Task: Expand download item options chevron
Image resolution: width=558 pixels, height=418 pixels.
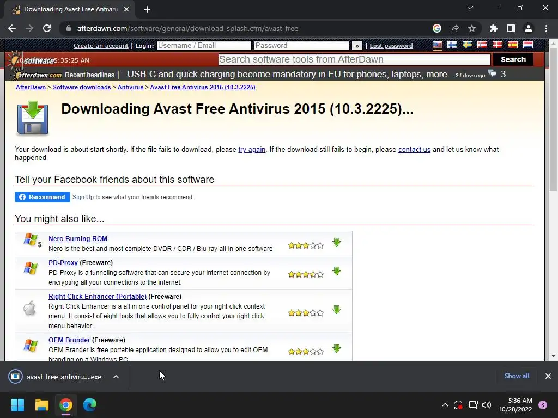Action: click(x=116, y=377)
